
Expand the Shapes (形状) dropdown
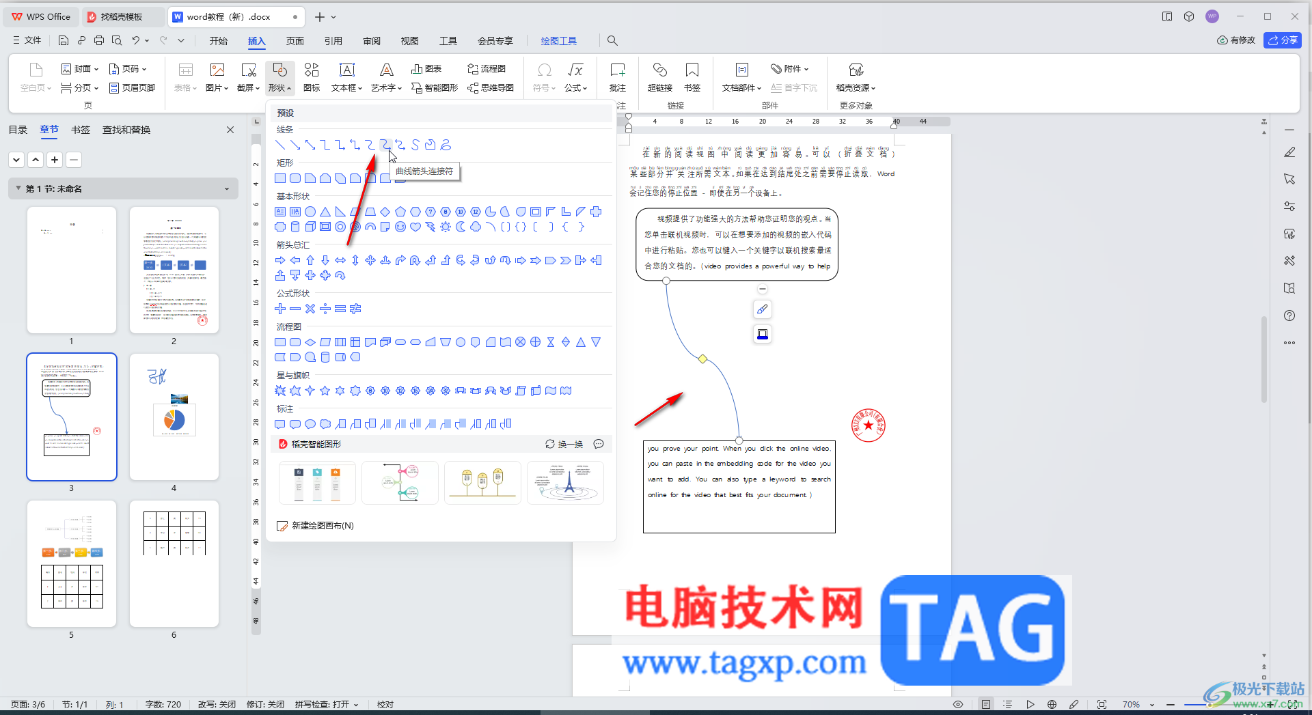pos(279,77)
